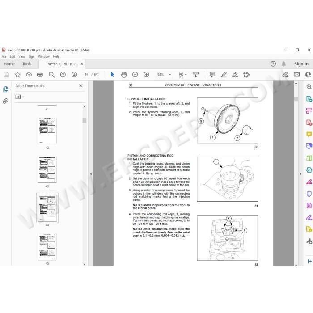Open the zoom level 68% dropdown

170,75
